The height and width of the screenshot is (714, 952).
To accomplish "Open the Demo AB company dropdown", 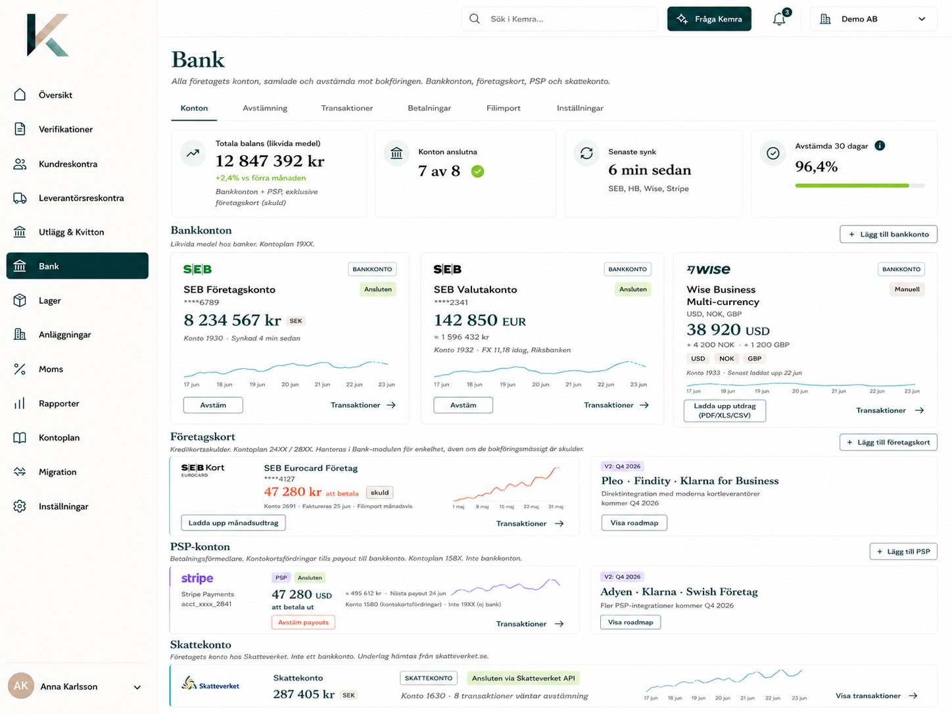I will pyautogui.click(x=872, y=19).
